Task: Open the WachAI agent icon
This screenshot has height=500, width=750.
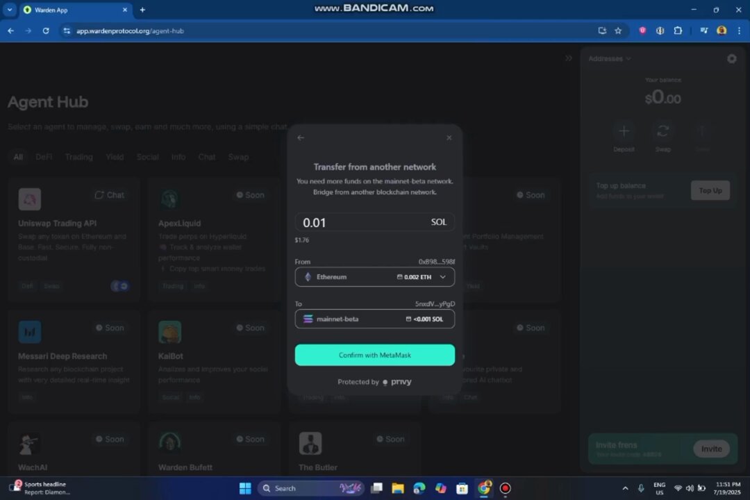Action: click(x=30, y=444)
